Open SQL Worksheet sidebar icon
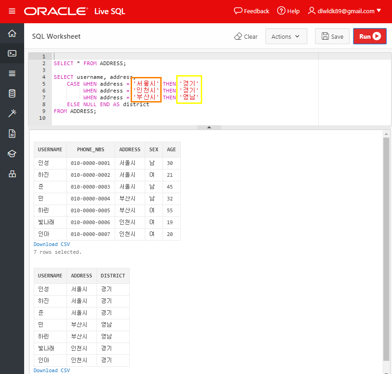The width and height of the screenshot is (392, 374). coord(12,53)
